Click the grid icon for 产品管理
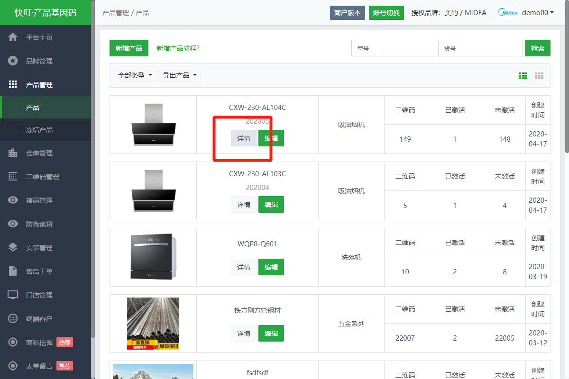The height and width of the screenshot is (379, 569). coord(13,84)
